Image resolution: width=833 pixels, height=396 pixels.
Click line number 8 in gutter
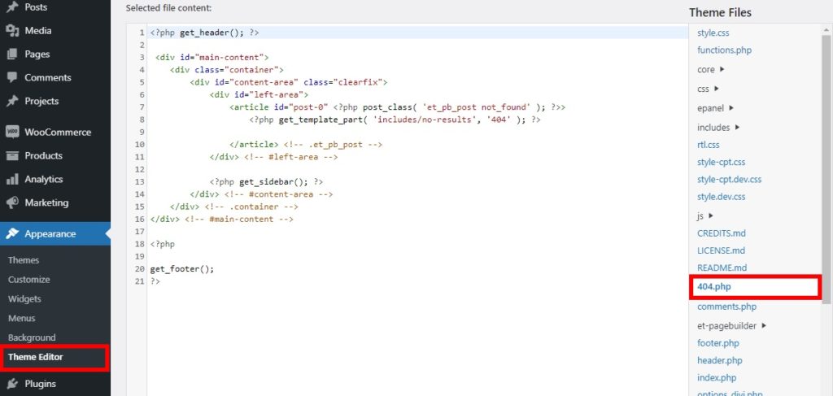[x=142, y=120]
